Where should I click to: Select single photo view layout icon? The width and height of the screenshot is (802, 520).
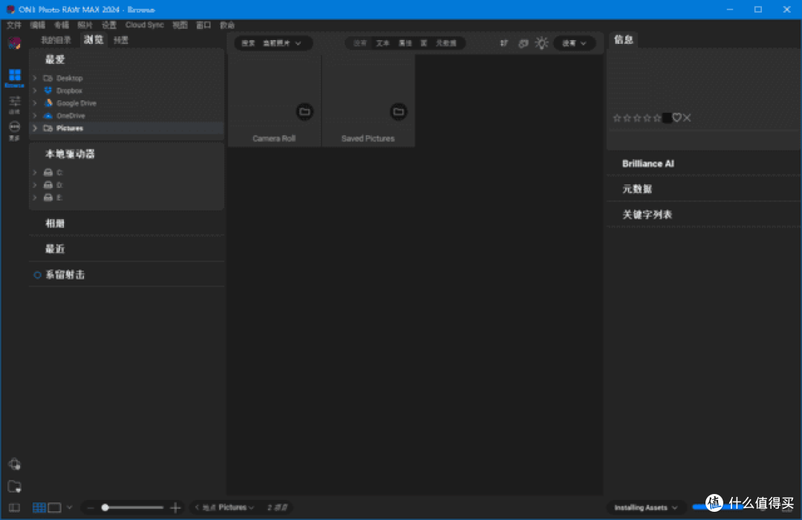click(54, 507)
